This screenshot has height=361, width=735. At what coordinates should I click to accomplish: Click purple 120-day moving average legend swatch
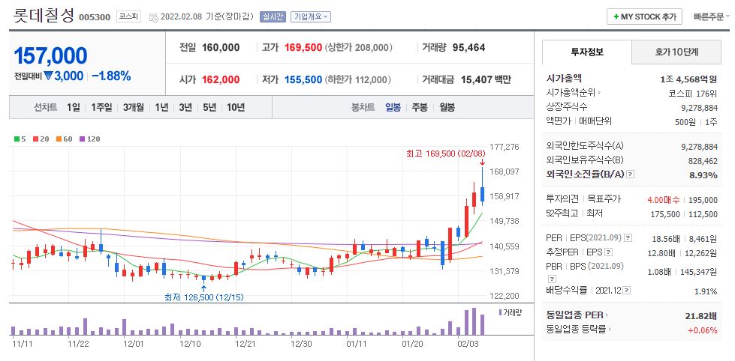tap(83, 139)
